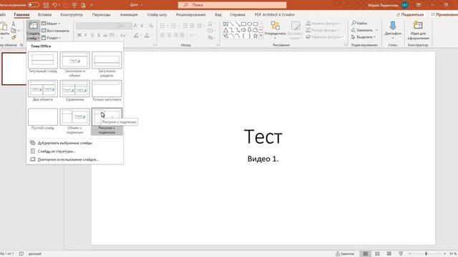
Task: Open the PDF Architect 4 Creator tab
Action: [x=275, y=14]
